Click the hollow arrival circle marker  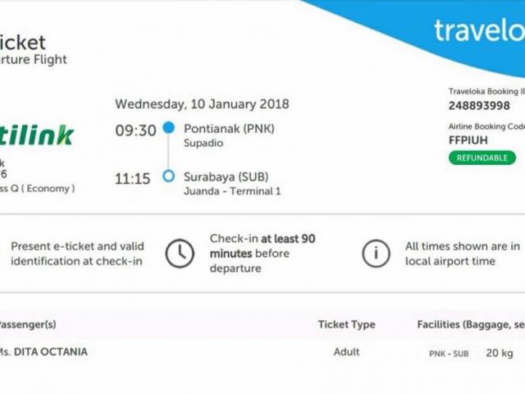click(169, 176)
